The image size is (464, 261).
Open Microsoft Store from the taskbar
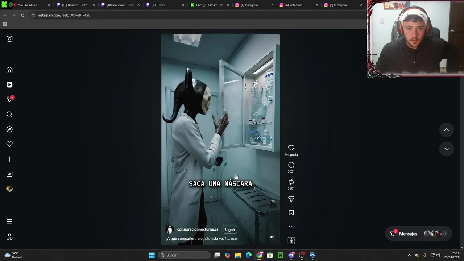pos(270,255)
